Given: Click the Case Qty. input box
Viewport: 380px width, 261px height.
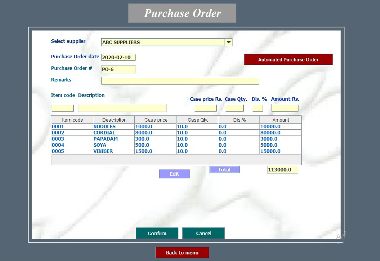Looking at the screenshot, I should click(234, 108).
